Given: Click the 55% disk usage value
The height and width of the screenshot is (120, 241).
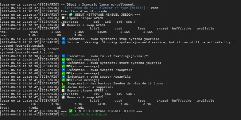Looking at the screenshot, I should tap(129, 22).
